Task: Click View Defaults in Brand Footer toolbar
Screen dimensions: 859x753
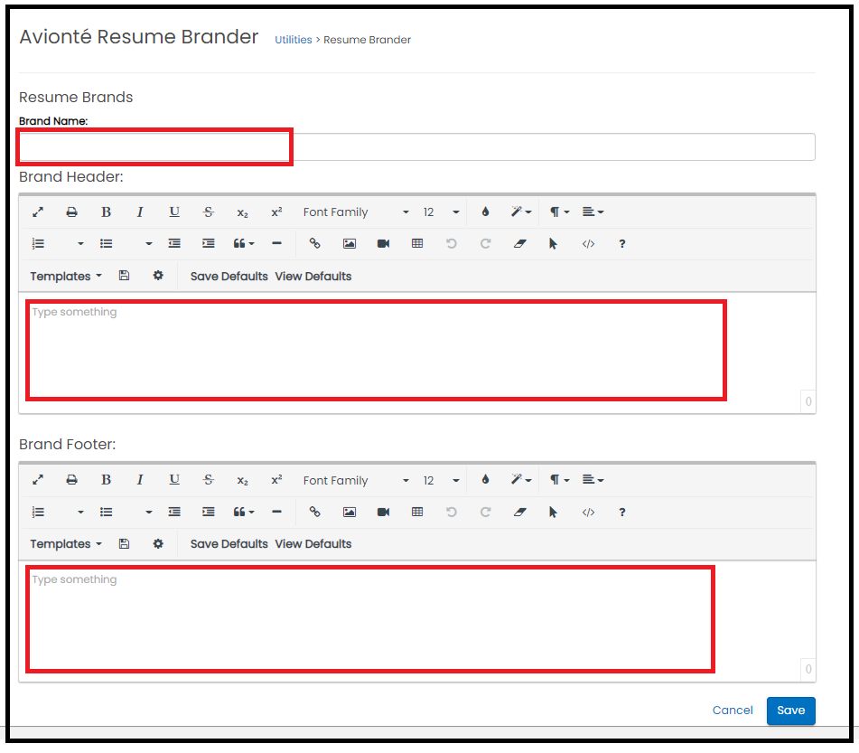Action: click(313, 544)
